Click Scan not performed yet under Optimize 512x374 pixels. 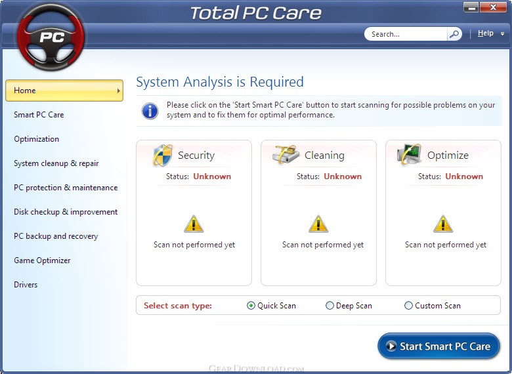click(x=446, y=245)
